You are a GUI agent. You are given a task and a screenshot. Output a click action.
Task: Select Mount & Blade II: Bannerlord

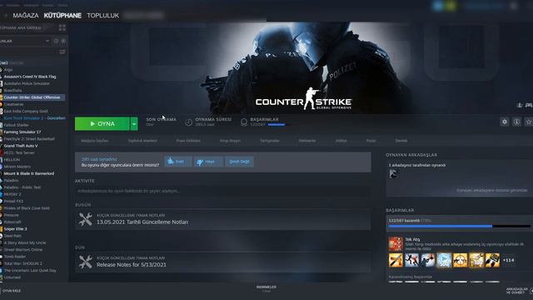(29, 173)
